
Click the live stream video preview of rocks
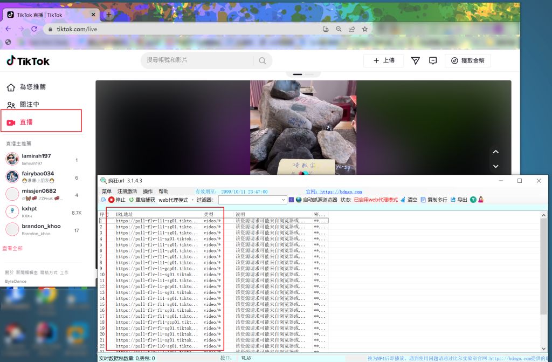coord(303,127)
